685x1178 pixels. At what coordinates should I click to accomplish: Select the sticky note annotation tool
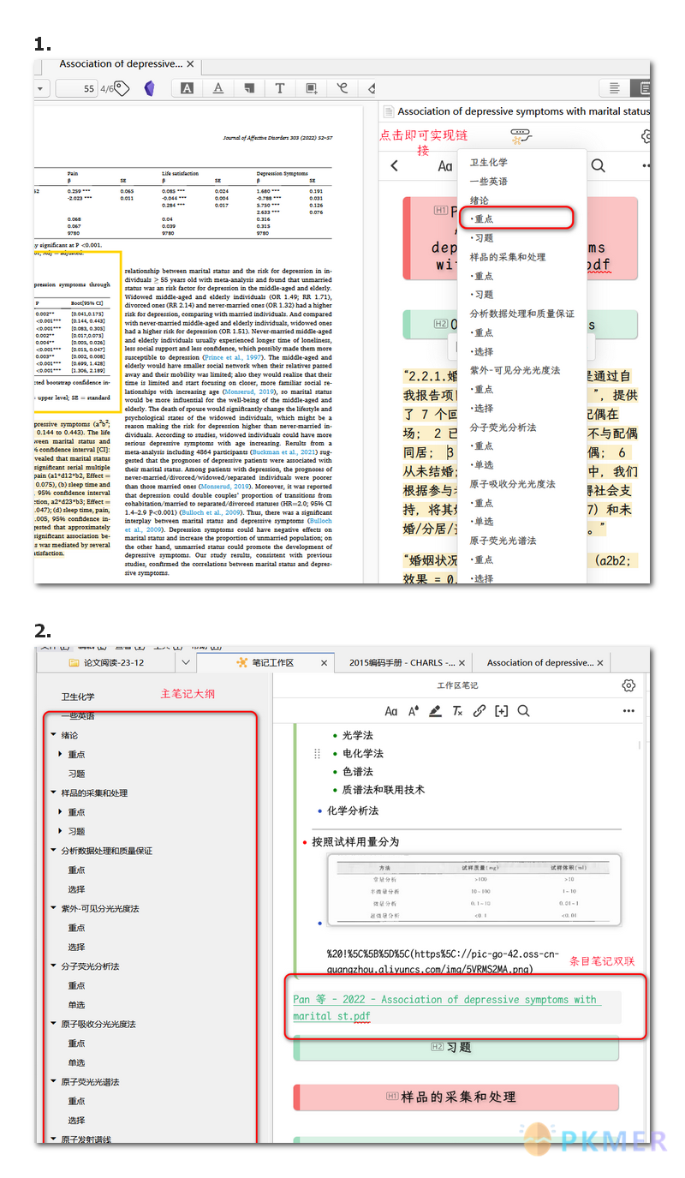249,88
